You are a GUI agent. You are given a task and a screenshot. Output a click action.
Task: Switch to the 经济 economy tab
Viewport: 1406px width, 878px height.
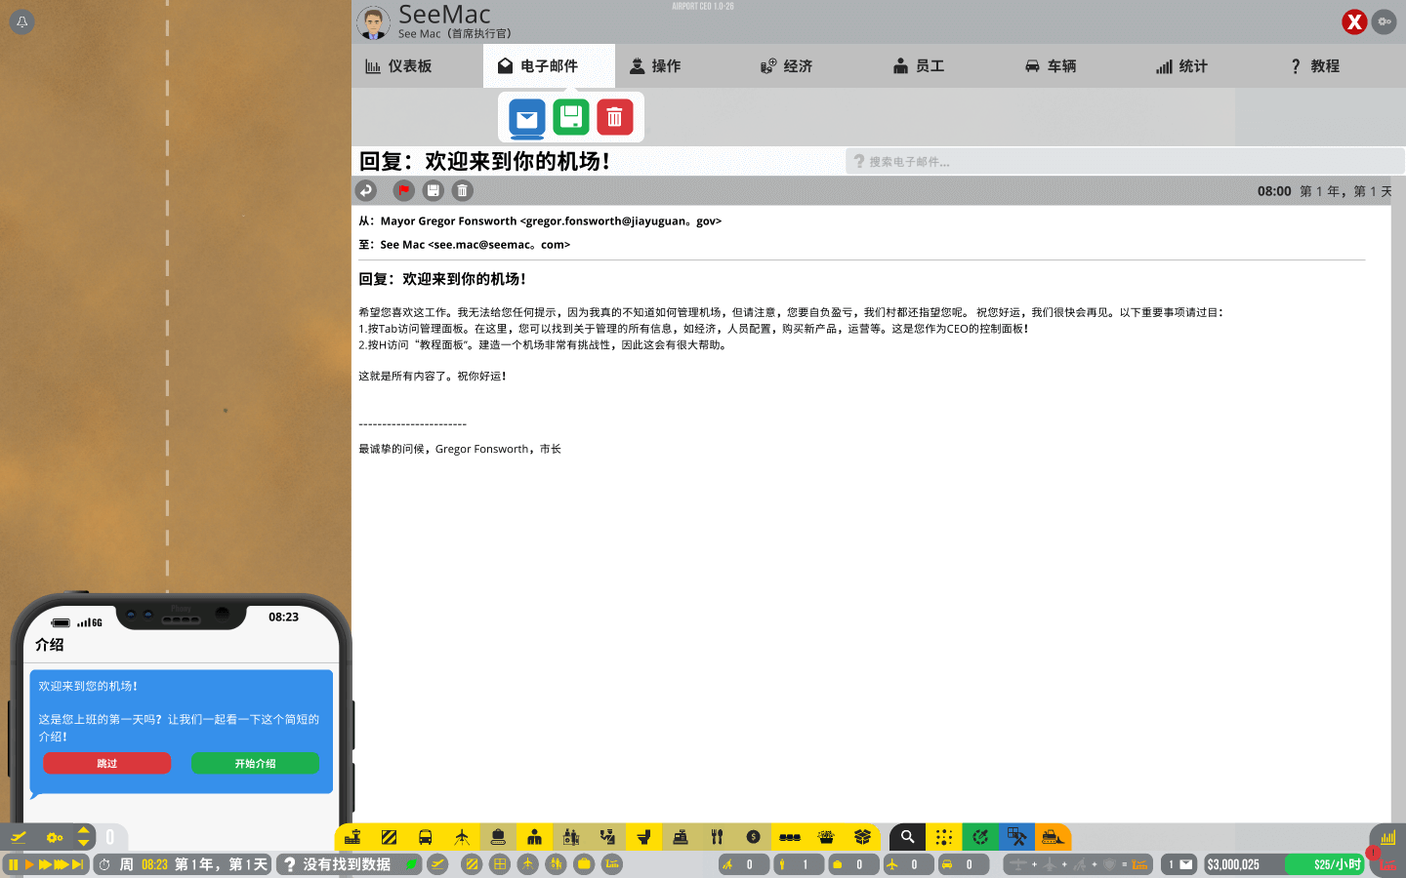[x=786, y=66]
